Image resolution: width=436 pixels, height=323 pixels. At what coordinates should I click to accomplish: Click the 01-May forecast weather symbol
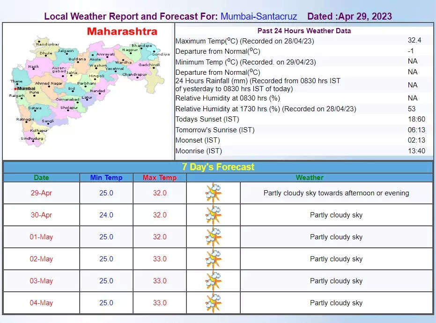pos(213,237)
